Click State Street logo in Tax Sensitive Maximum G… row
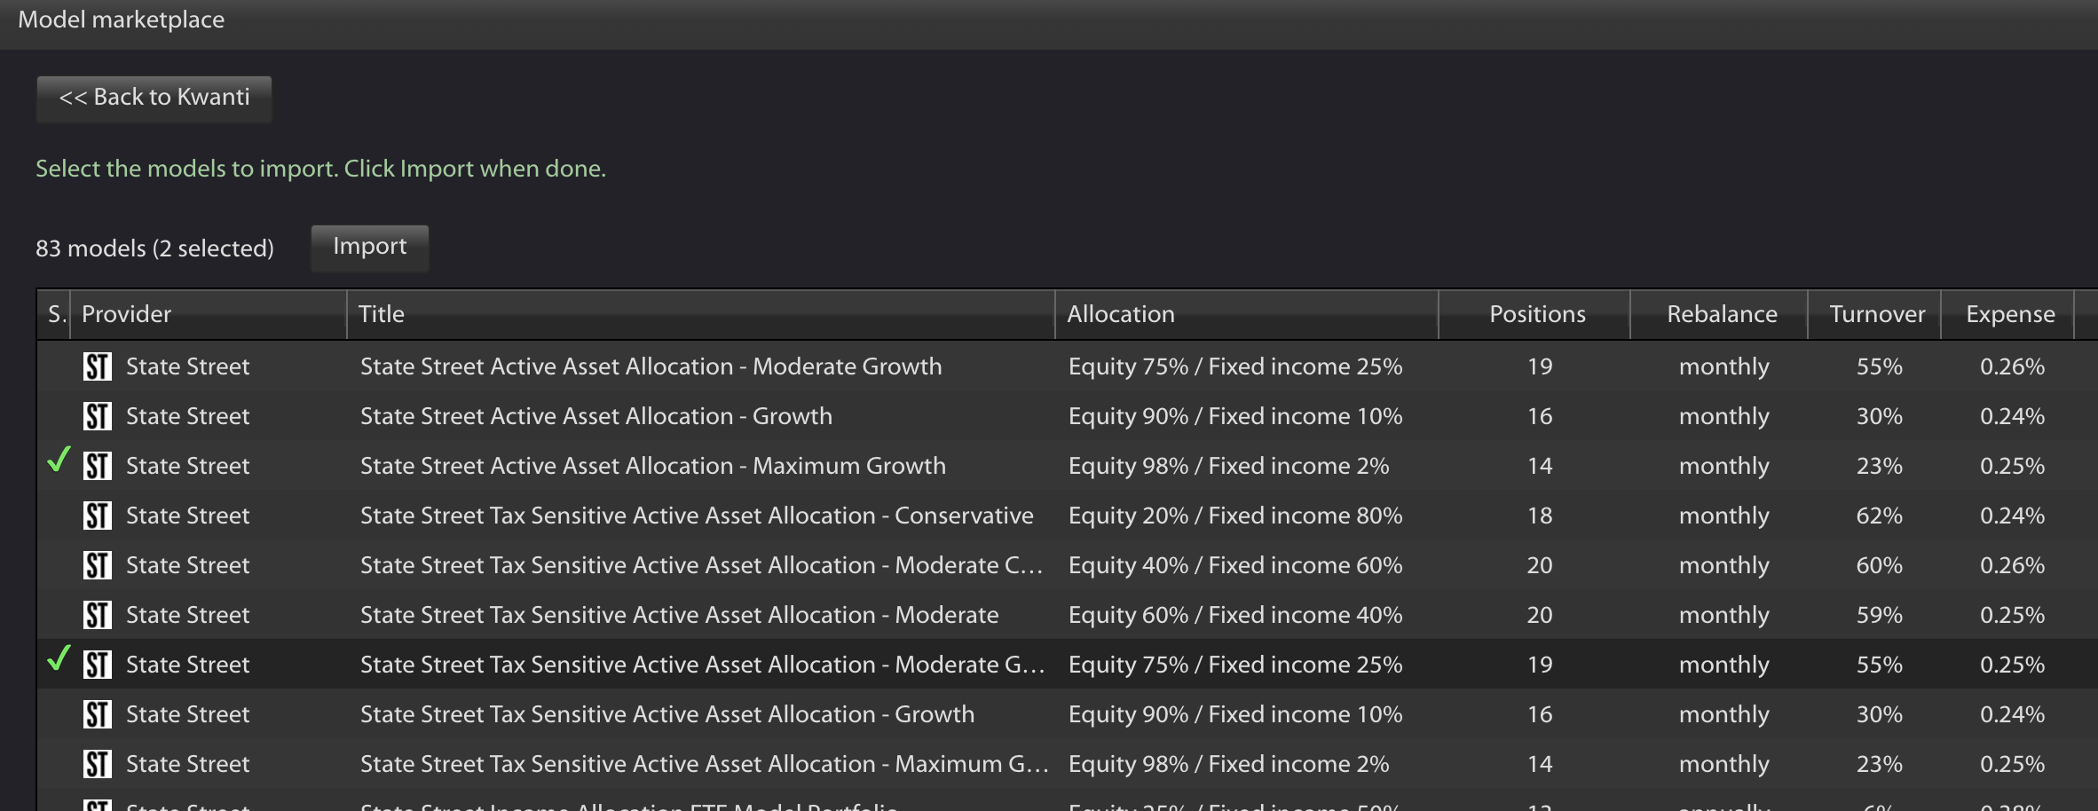Screen dimensions: 2098x811 98,764
